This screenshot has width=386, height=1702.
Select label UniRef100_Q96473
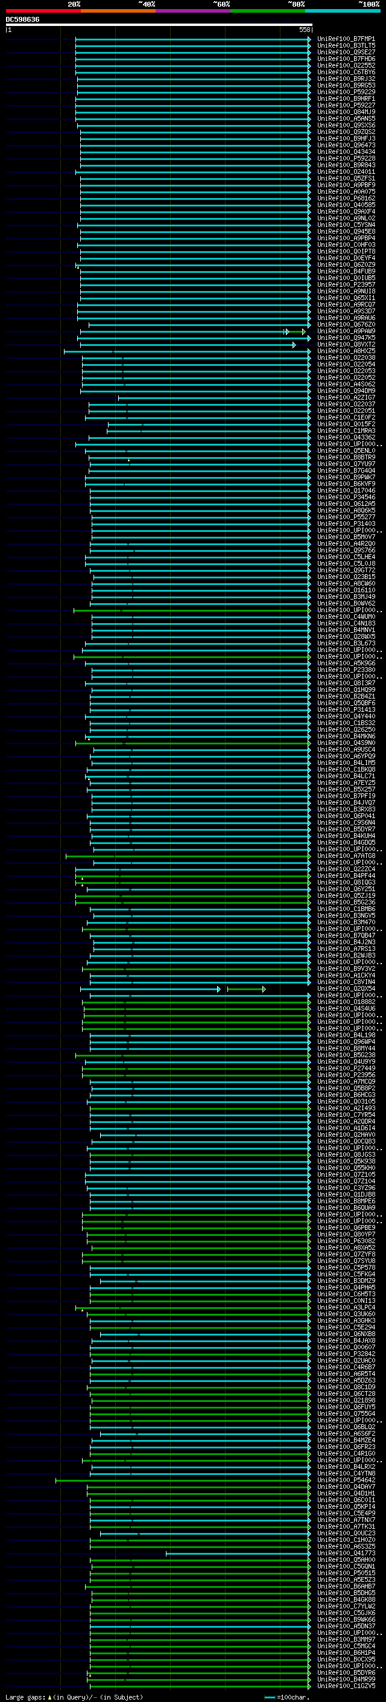tap(346, 145)
